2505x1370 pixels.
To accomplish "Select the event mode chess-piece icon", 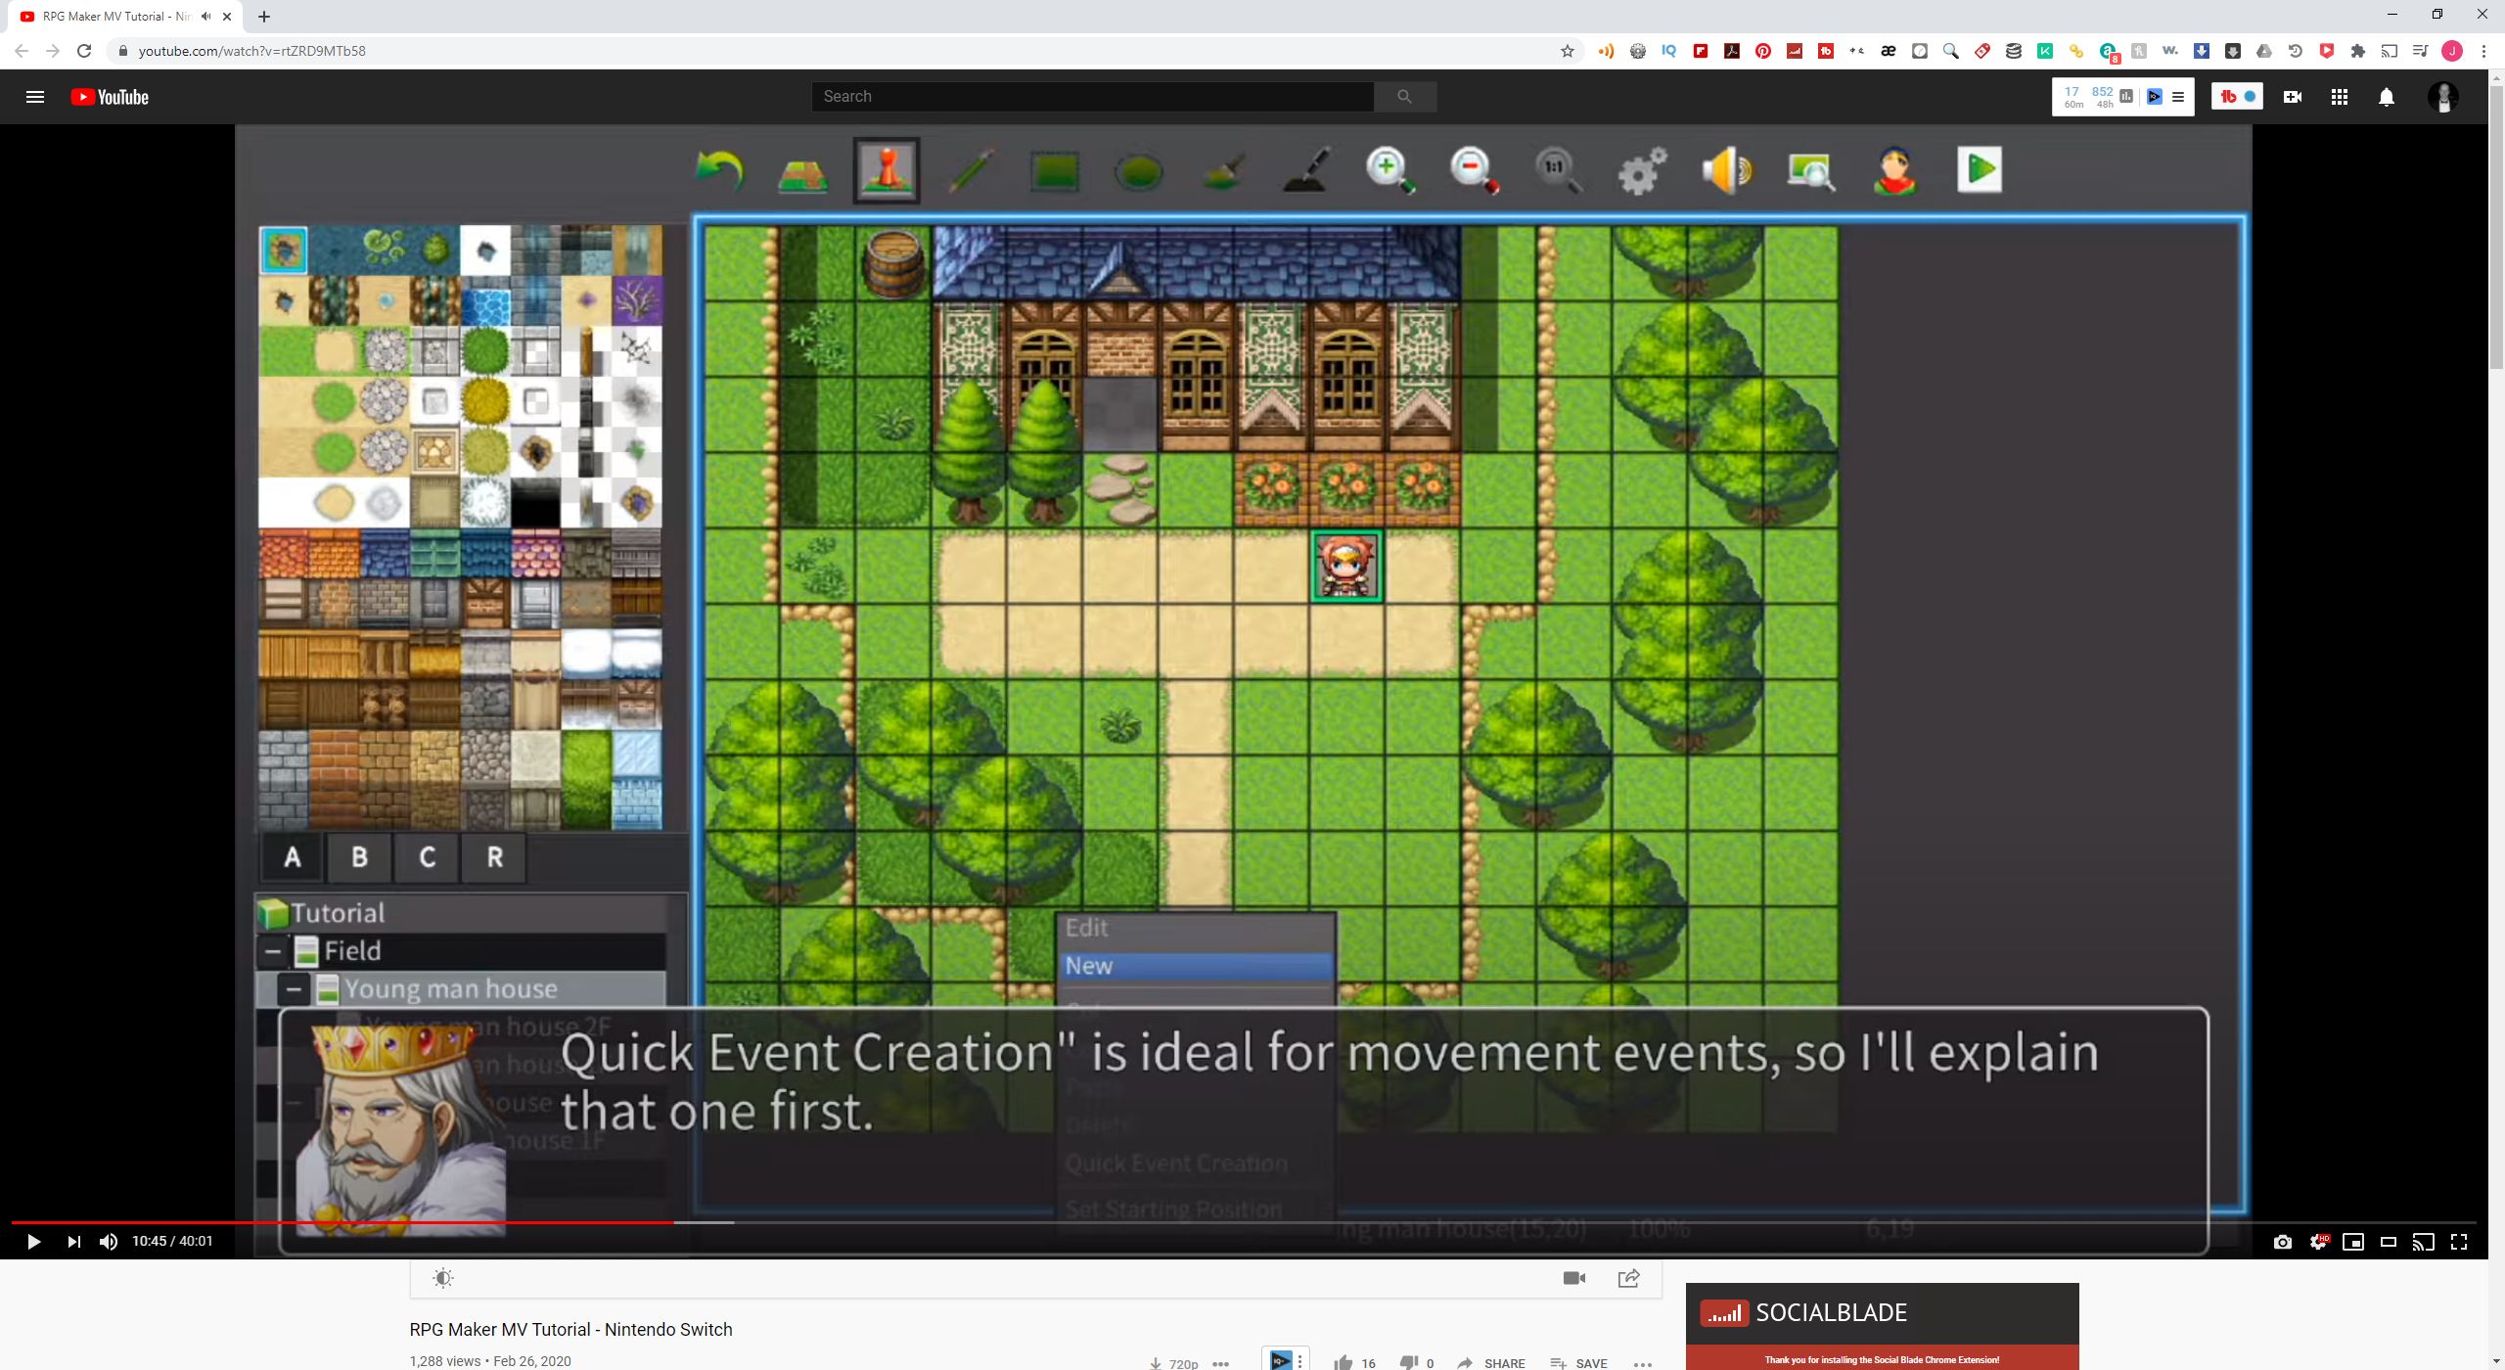I will [887, 170].
